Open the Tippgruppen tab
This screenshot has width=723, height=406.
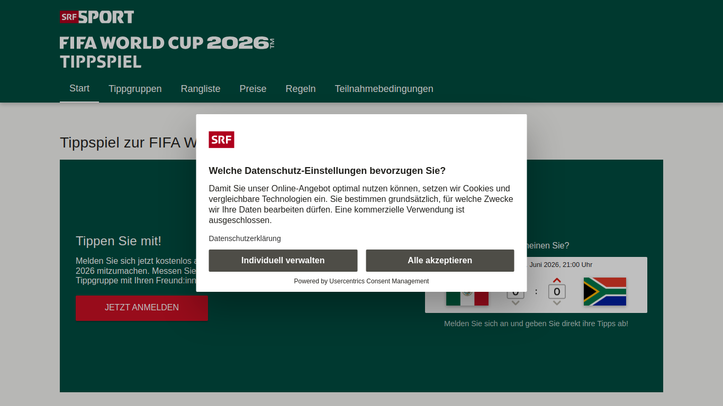[135, 89]
